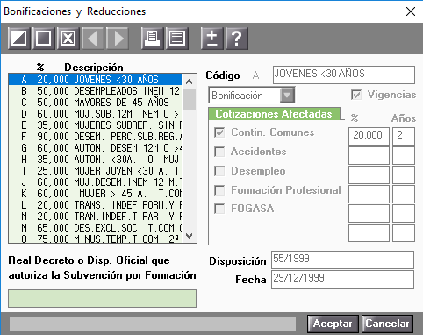Viewport: 423px width, 335px height.
Task: Select row M TRAN.INDEF.T.PAR.
Action: [95, 217]
